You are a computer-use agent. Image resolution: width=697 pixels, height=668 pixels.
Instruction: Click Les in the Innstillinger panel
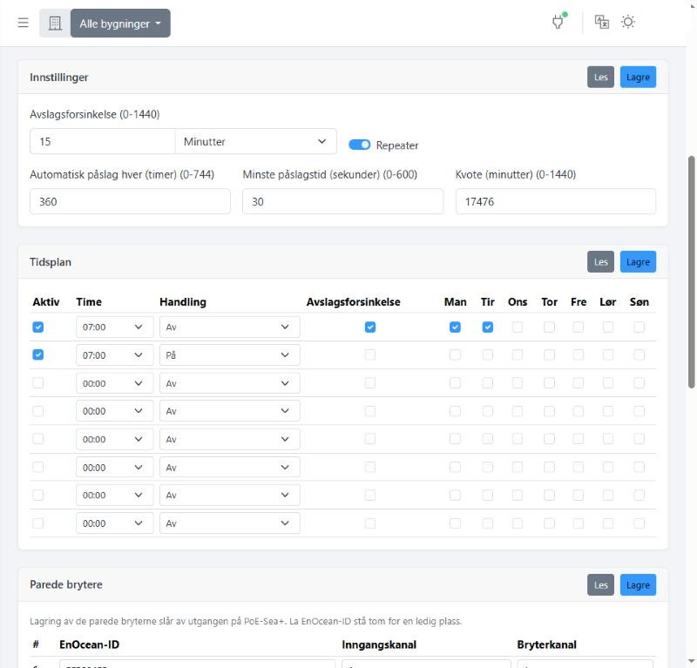pos(600,77)
